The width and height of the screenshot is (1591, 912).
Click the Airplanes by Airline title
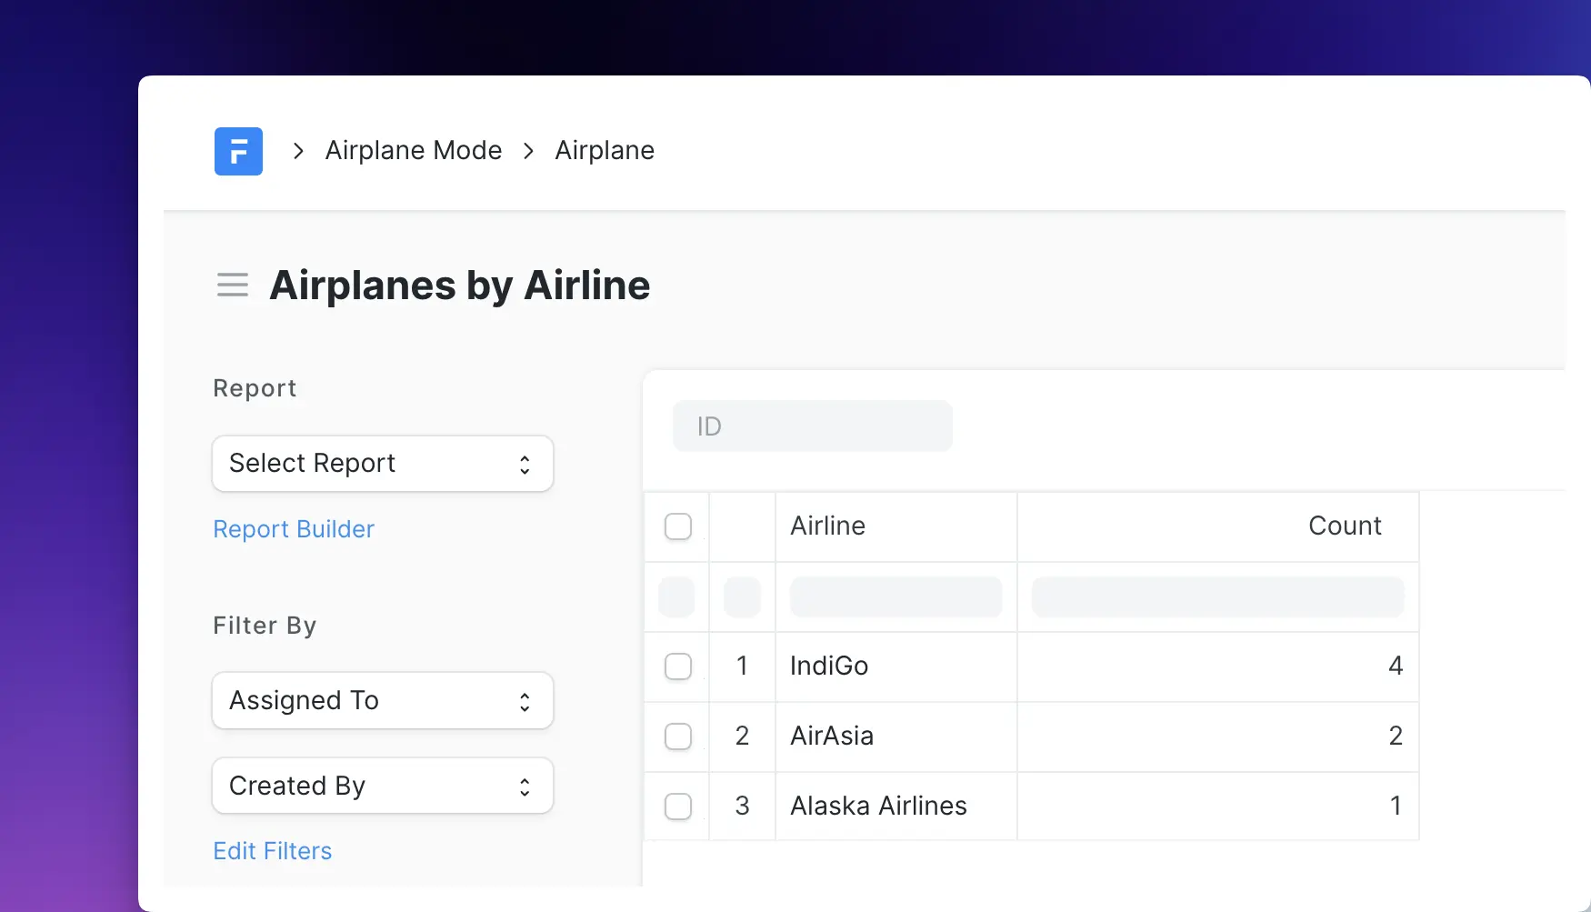[x=460, y=286]
